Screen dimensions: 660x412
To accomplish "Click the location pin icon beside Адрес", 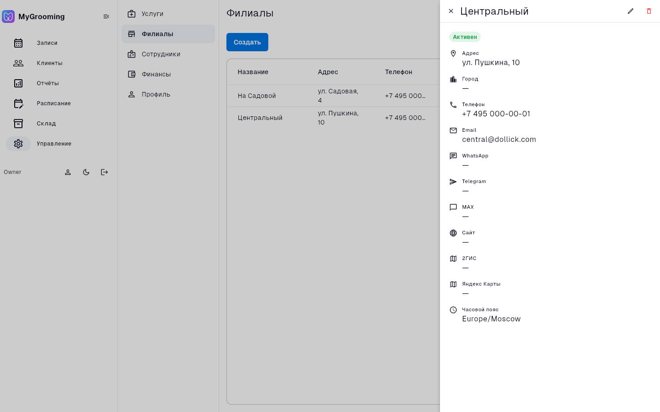I will point(453,54).
